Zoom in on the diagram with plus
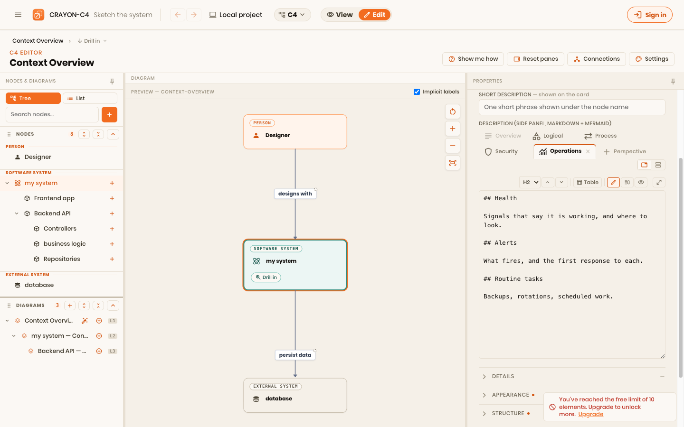This screenshot has width=684, height=427. tap(453, 129)
